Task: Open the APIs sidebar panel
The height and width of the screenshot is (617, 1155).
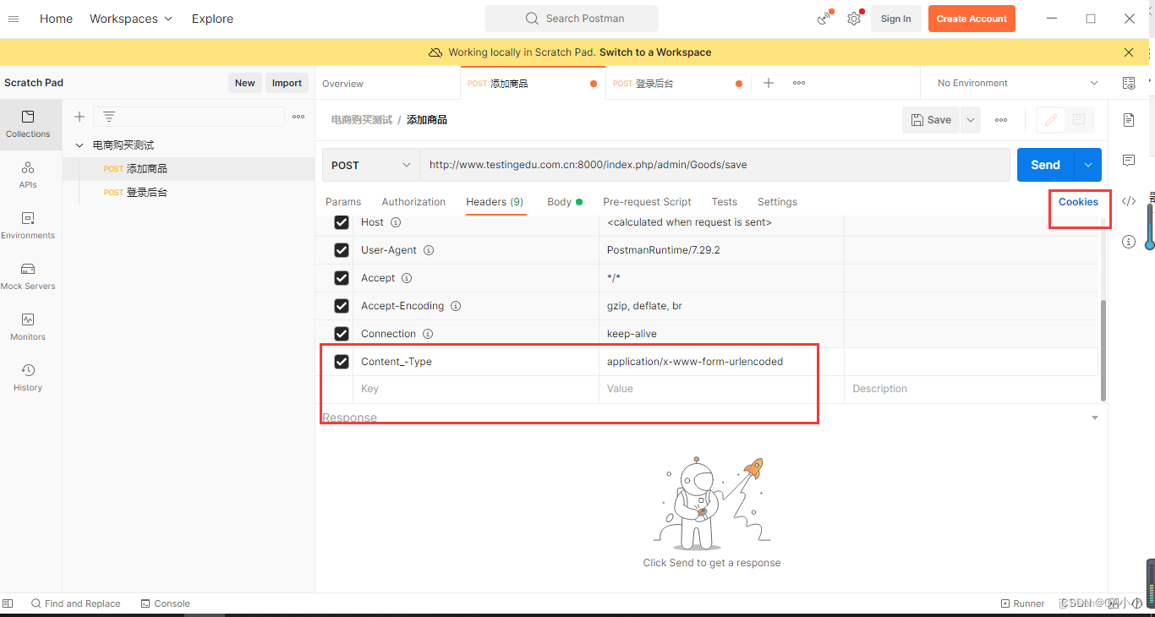Action: (28, 175)
